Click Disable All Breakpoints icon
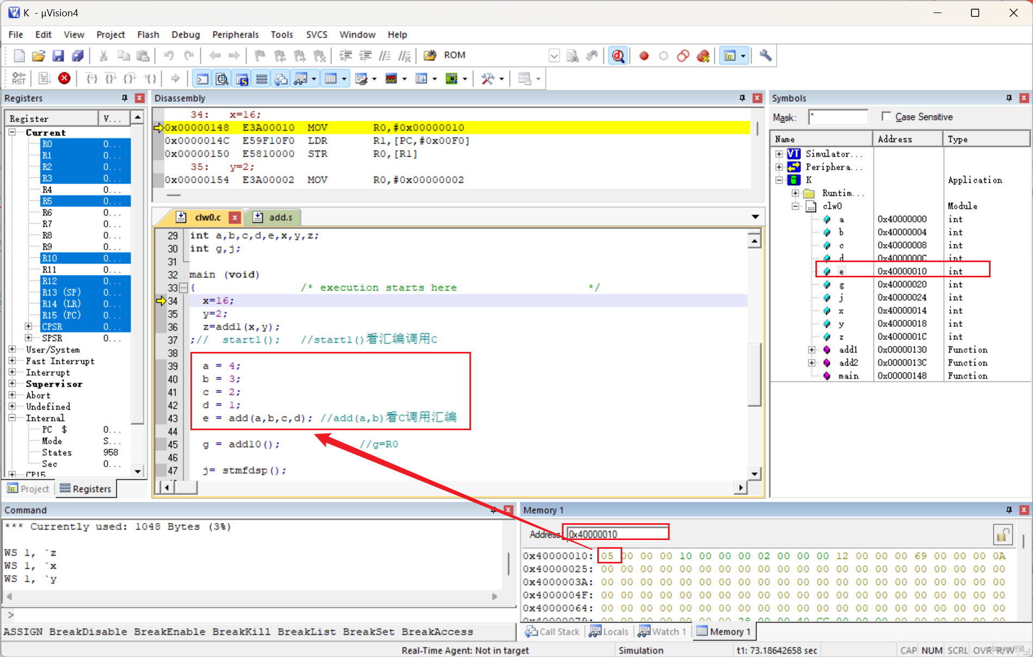This screenshot has width=1033, height=657. click(683, 55)
